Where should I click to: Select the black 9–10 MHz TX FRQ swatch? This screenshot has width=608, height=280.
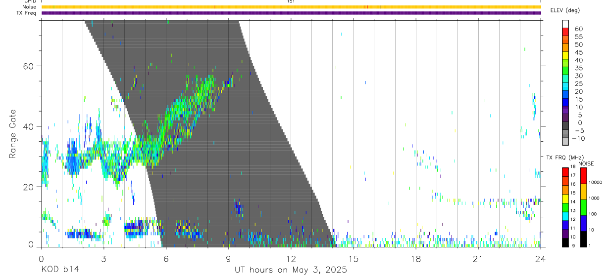pos(565,242)
